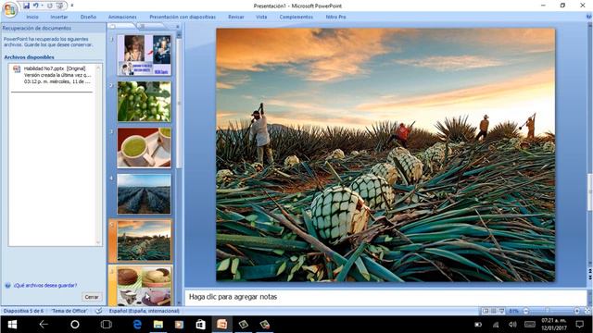The width and height of the screenshot is (593, 333).
Task: Open the Windows Start menu
Action: (x=12, y=325)
